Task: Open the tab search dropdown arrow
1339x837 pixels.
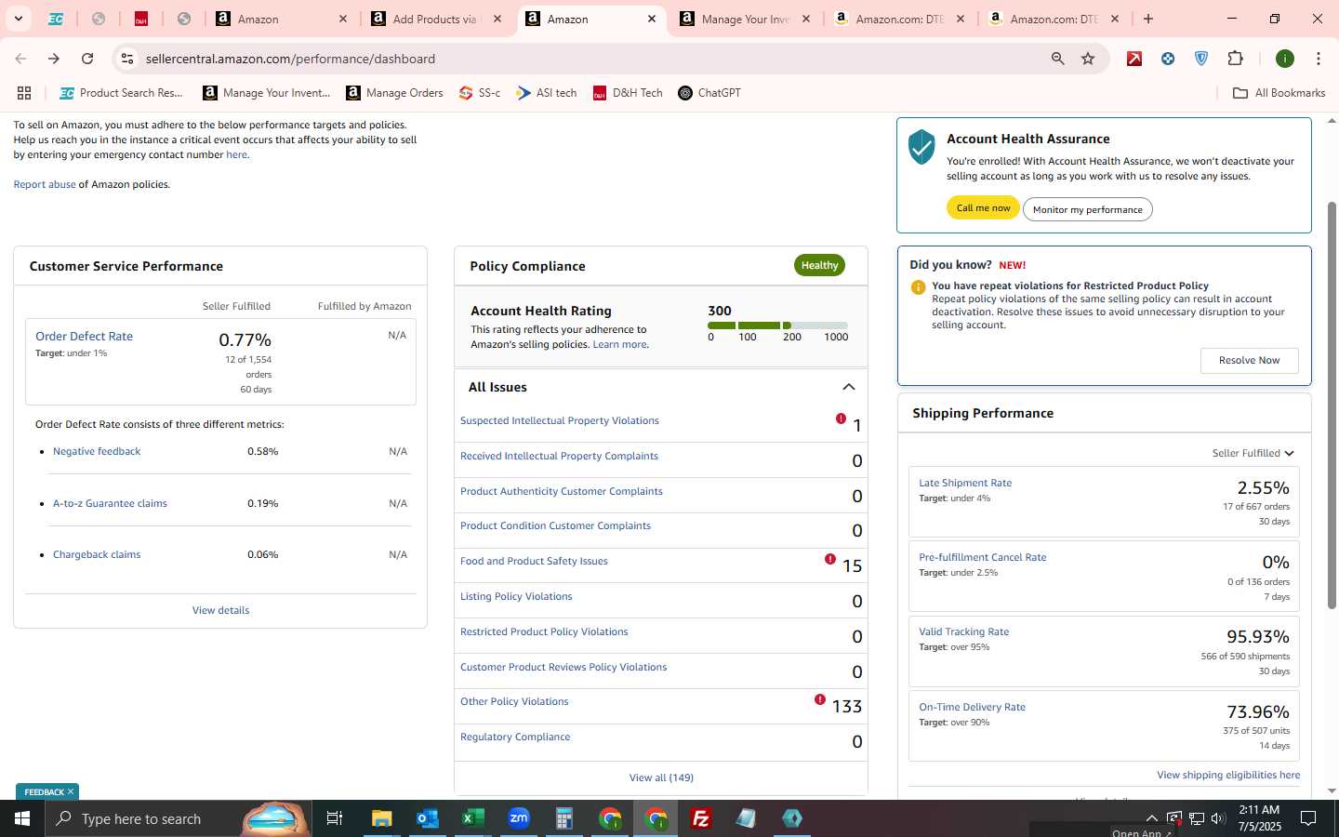Action: (x=18, y=19)
